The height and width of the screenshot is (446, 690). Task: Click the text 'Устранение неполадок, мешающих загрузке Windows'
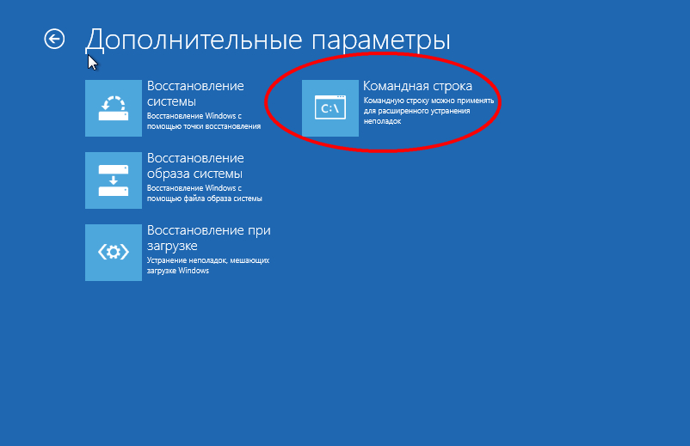[x=208, y=265]
